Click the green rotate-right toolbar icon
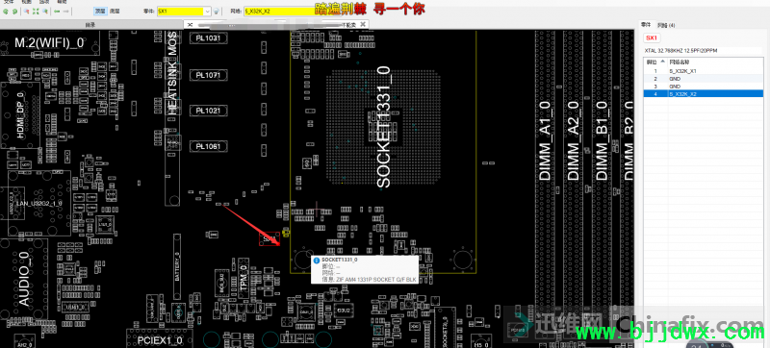This screenshot has width=770, height=348. (x=14, y=12)
